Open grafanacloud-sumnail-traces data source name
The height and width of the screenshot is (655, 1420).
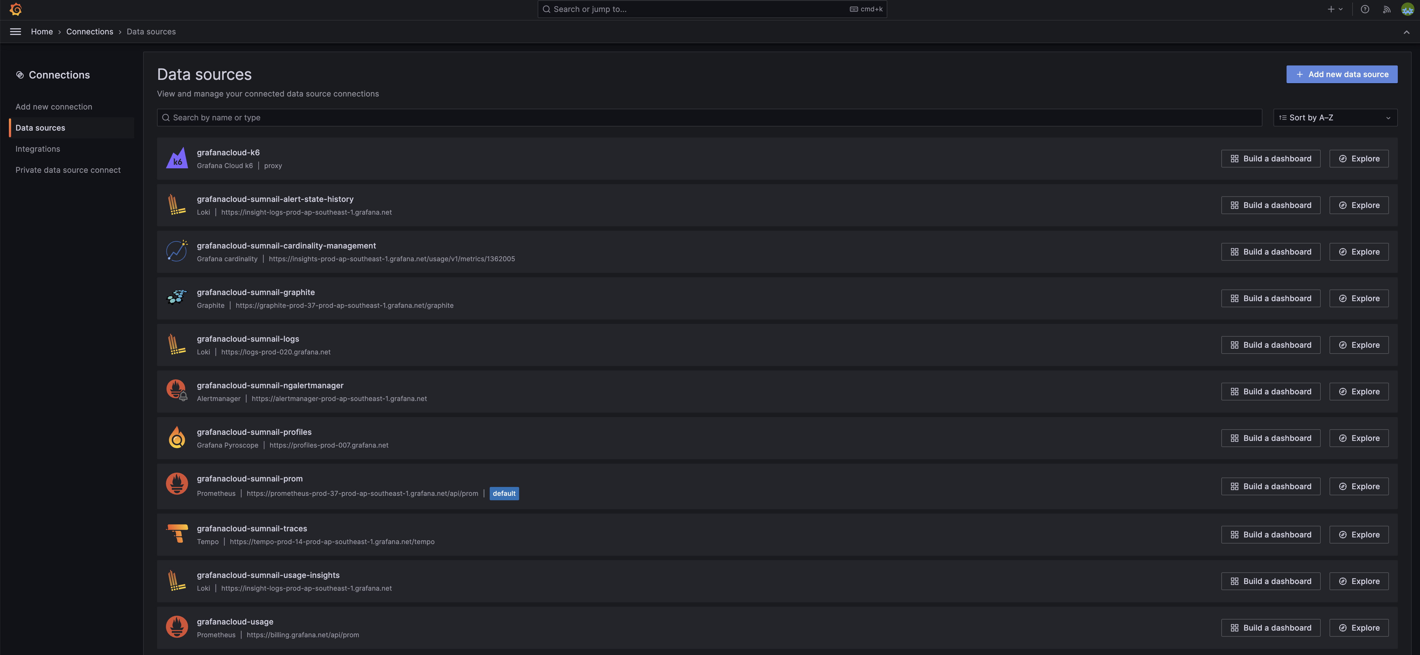252,528
